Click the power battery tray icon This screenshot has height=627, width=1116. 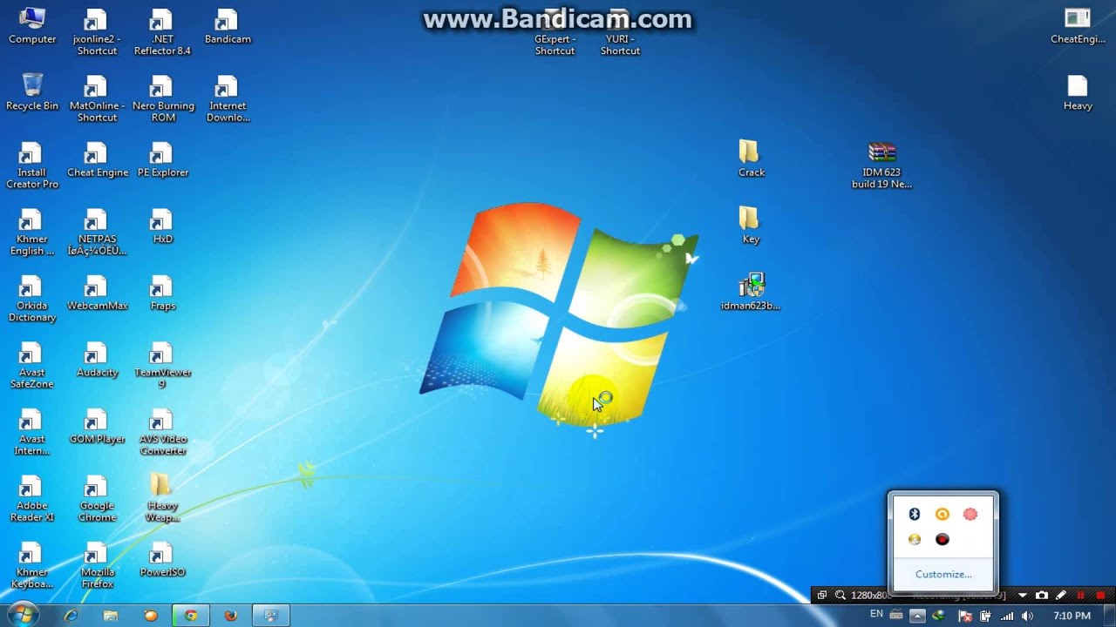pyautogui.click(x=986, y=616)
